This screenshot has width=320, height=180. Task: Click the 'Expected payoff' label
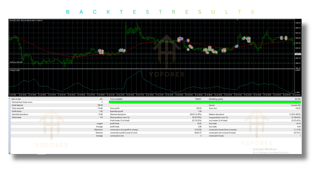point(117,111)
